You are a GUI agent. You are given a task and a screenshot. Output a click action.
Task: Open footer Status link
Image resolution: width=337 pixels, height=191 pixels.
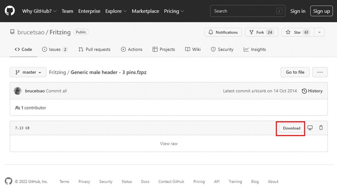coord(127,181)
